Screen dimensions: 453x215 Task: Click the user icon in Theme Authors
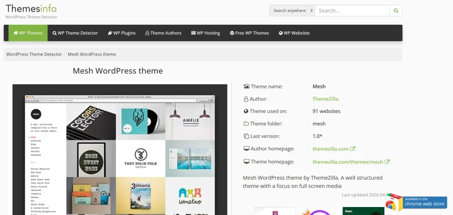147,33
